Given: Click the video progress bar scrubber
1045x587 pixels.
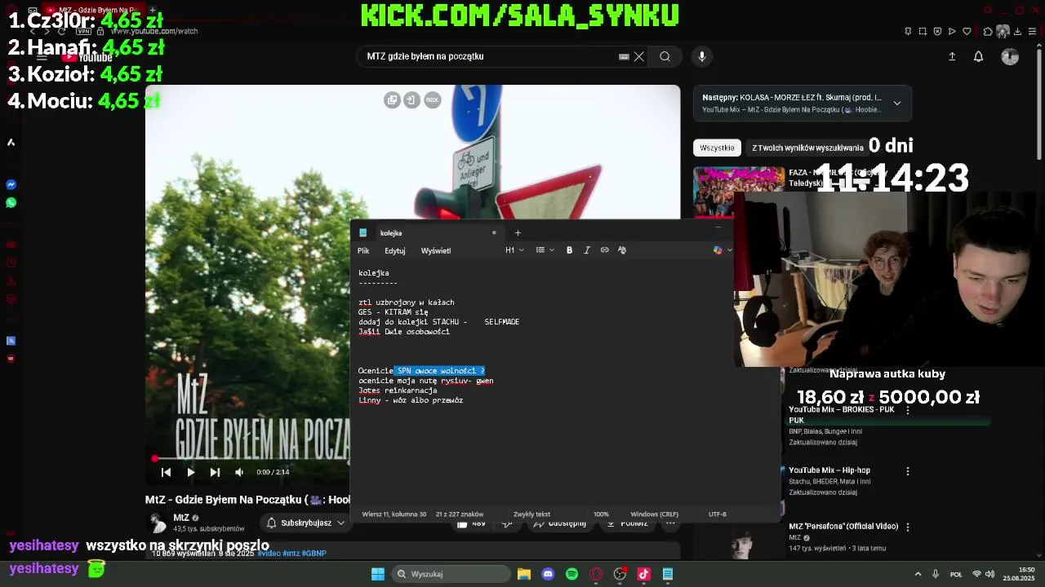Looking at the screenshot, I should tap(155, 459).
